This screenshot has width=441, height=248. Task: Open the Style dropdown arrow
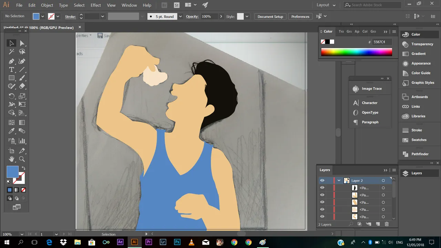click(247, 17)
